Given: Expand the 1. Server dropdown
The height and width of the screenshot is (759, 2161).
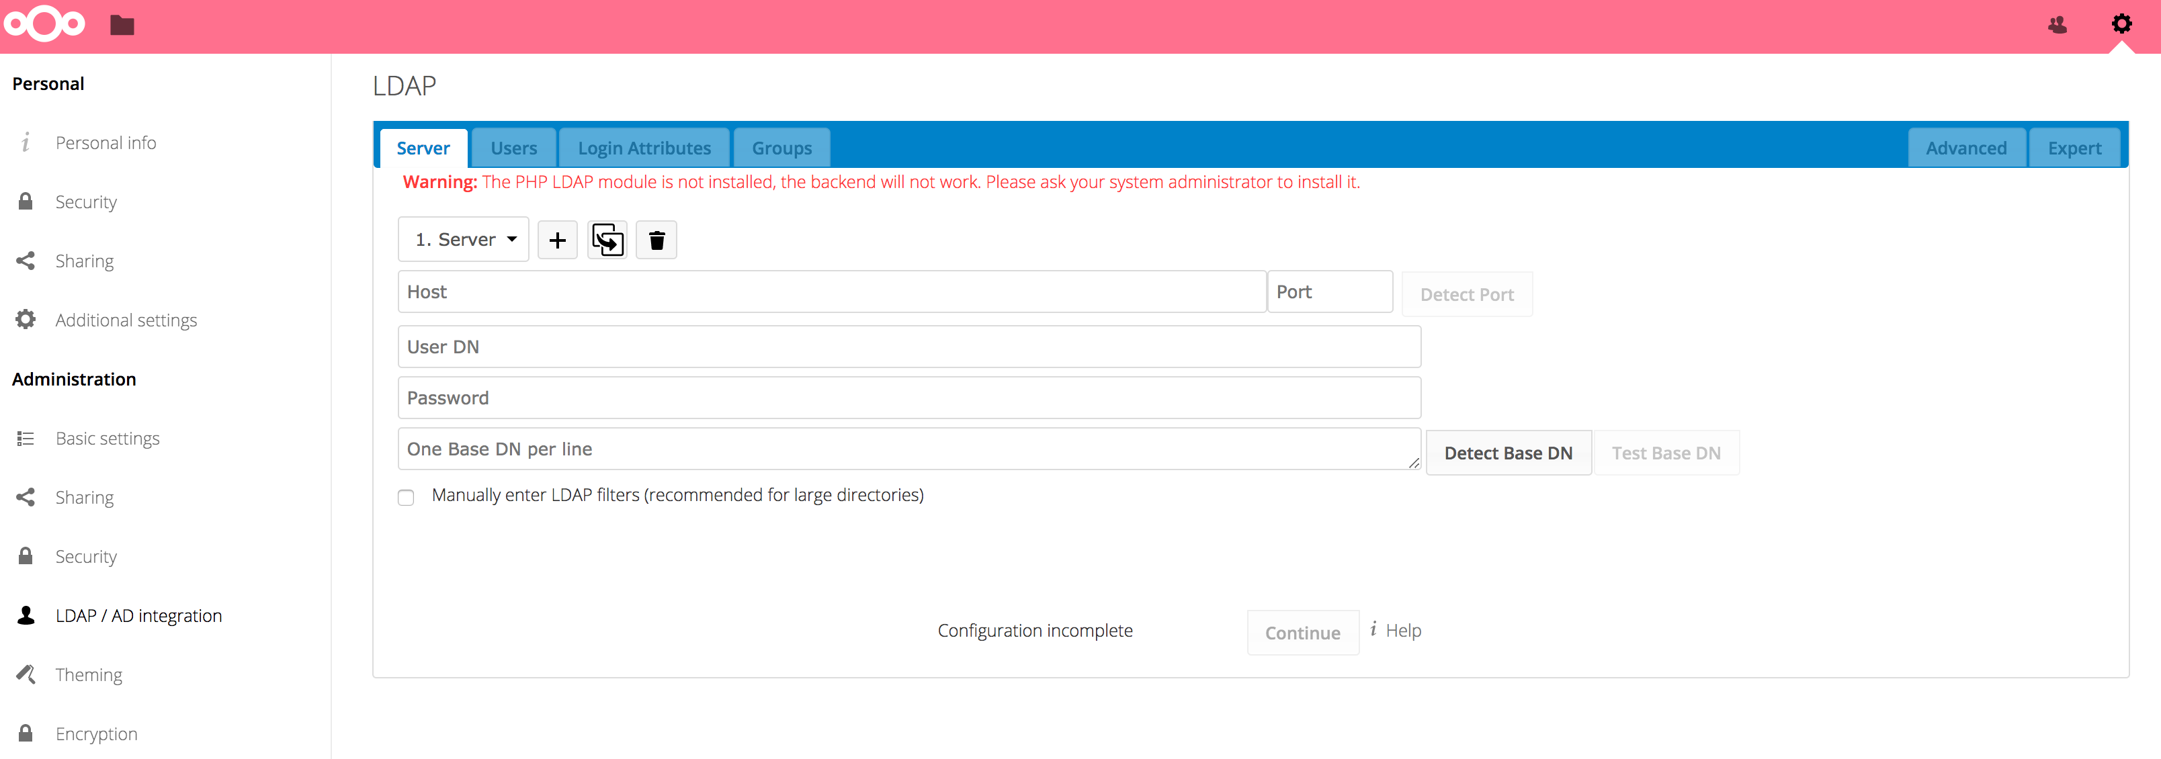Looking at the screenshot, I should pyautogui.click(x=464, y=240).
